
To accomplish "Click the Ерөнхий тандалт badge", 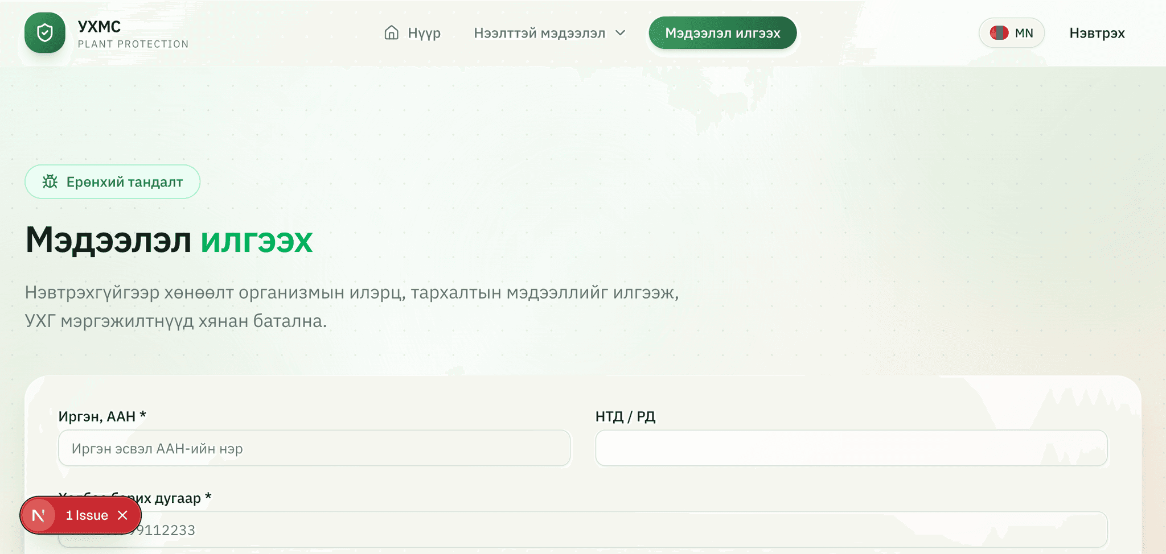I will (112, 182).
